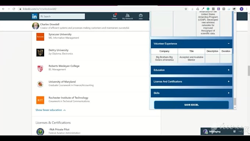Go to LinkedIn home via the logo
The width and height of the screenshot is (250, 141).
(35, 16)
